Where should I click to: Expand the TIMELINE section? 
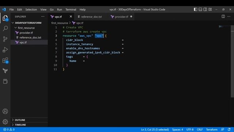click(x=29, y=125)
